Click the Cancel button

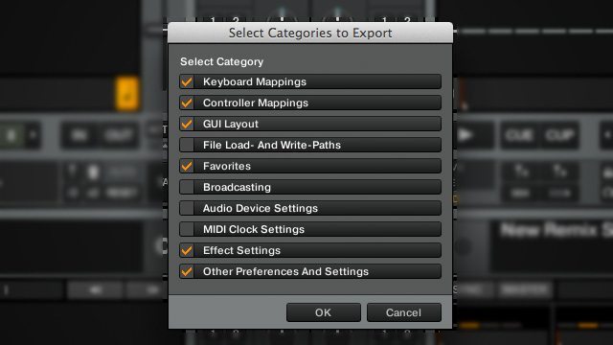(x=404, y=312)
